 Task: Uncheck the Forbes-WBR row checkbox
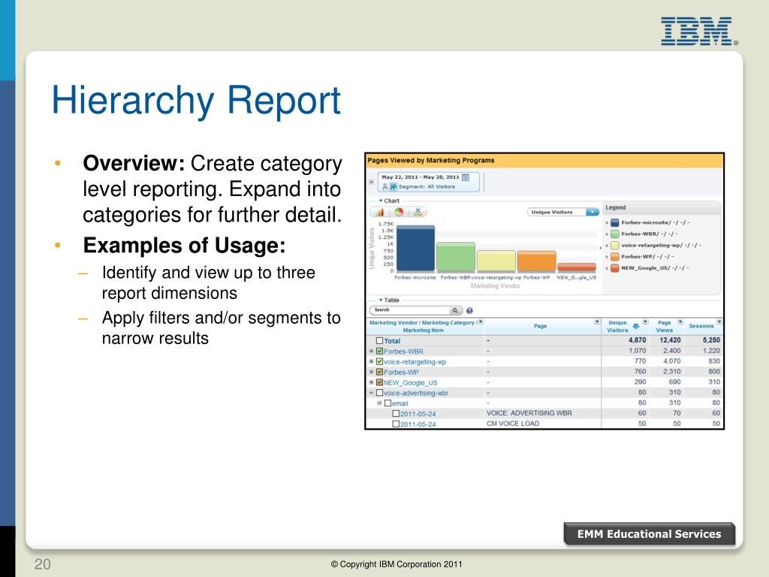click(x=379, y=351)
